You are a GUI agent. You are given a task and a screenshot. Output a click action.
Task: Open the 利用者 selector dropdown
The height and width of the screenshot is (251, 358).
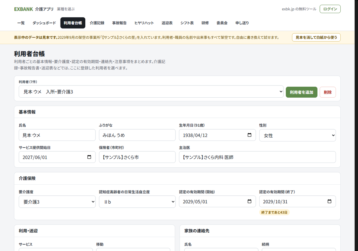(151, 92)
